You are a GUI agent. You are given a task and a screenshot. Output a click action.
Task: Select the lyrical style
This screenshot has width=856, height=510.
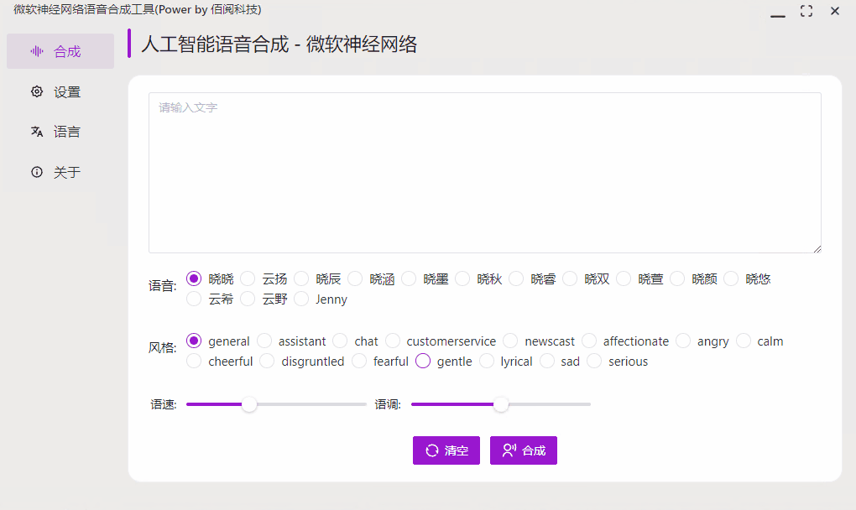coord(487,361)
